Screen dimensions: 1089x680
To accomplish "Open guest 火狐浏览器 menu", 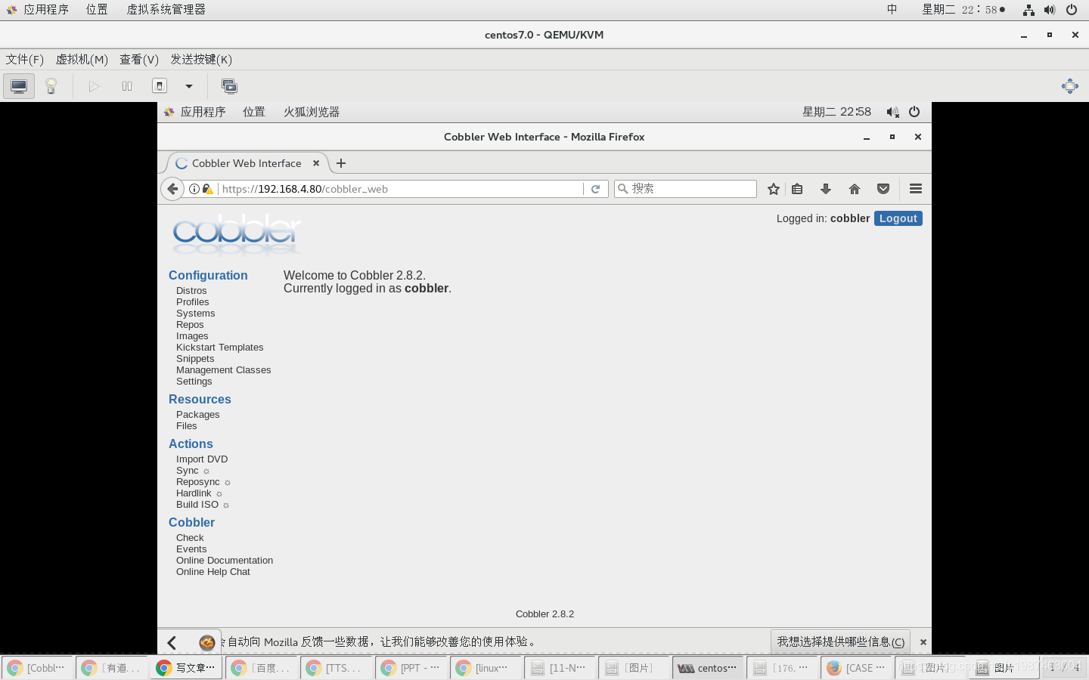I will (x=312, y=112).
